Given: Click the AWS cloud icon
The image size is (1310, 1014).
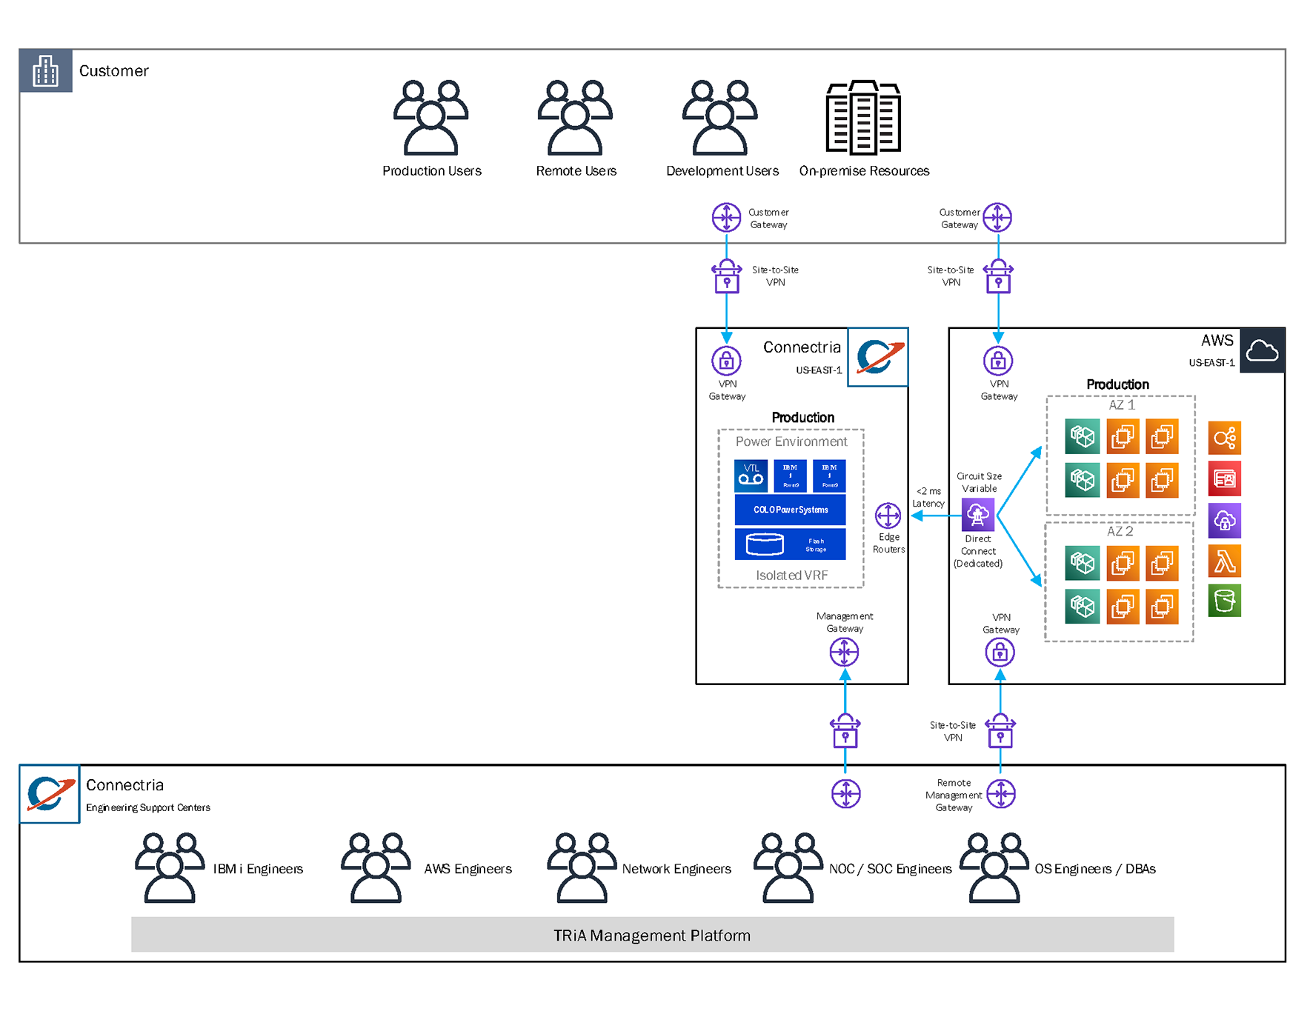Looking at the screenshot, I should pyautogui.click(x=1262, y=350).
